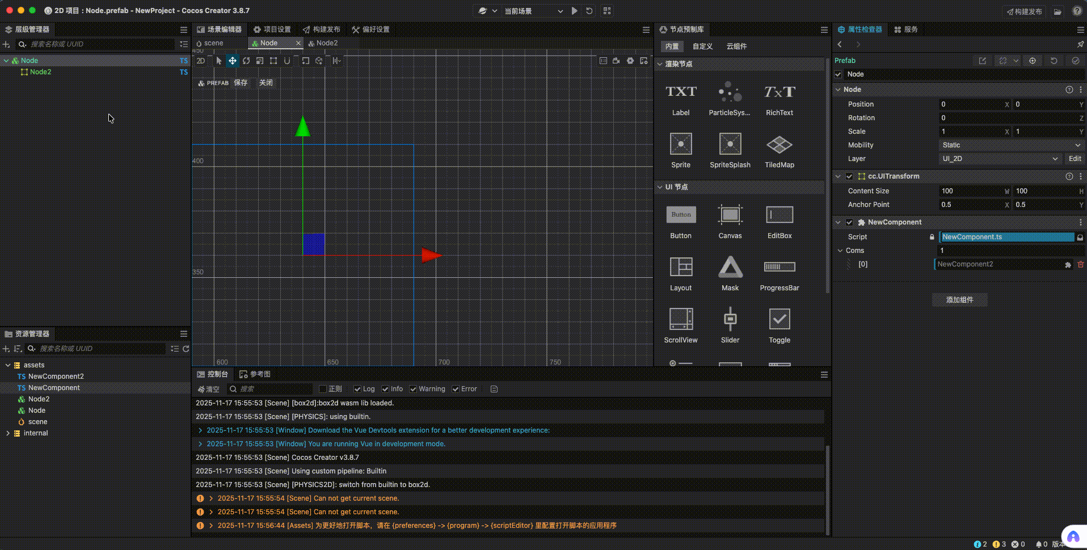Choose the Canvas UI node preset
1087x550 pixels.
(x=730, y=222)
